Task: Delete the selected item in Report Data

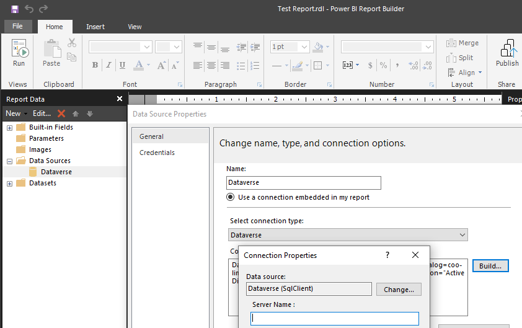Action: (61, 113)
